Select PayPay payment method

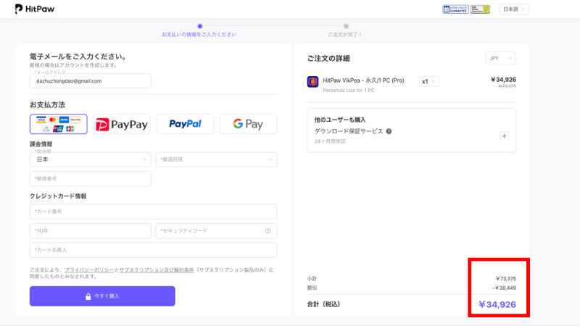[122, 124]
